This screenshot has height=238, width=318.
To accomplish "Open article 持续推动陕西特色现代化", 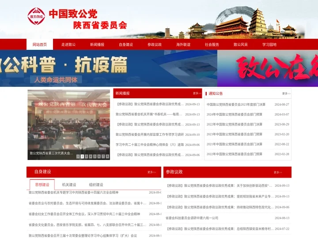I will click(220, 207).
